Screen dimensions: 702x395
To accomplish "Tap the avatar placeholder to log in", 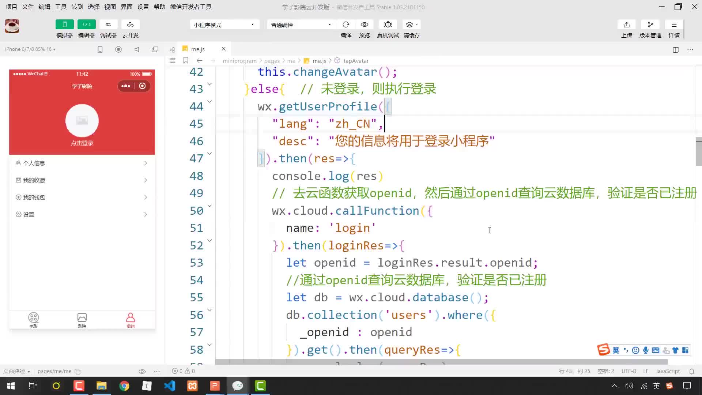I will 82,121.
